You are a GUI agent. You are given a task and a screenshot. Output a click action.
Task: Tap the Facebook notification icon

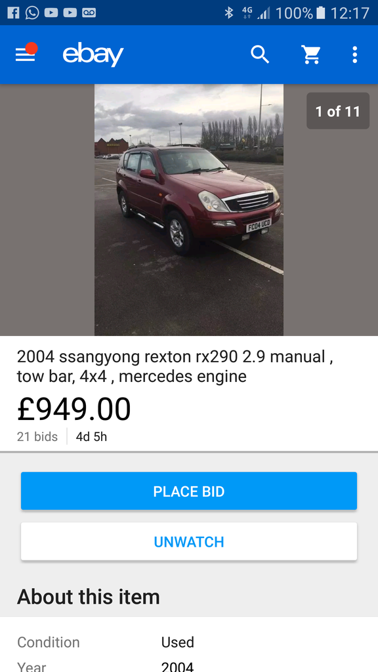click(x=13, y=13)
